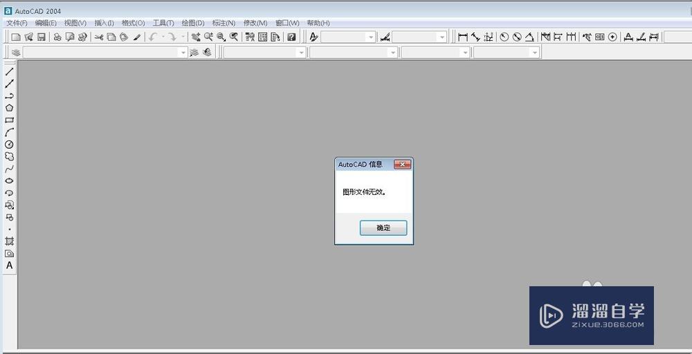This screenshot has height=354, width=692.
Task: Open the 编辑(E) menu
Action: [x=46, y=23]
